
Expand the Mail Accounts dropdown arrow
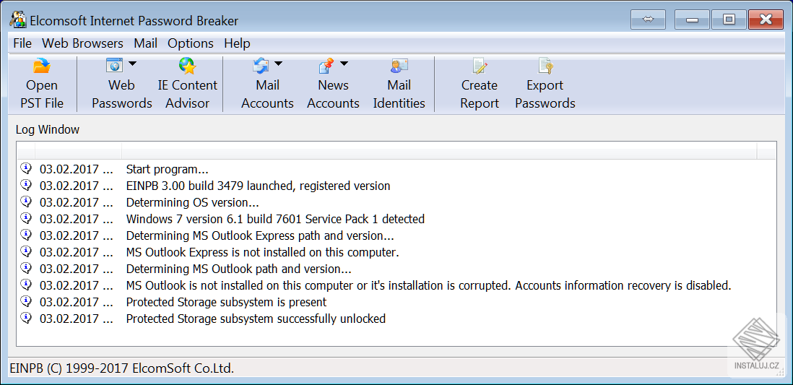click(x=279, y=64)
